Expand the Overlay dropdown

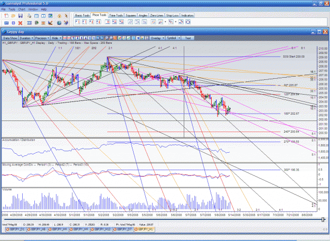pyautogui.click(x=157, y=38)
